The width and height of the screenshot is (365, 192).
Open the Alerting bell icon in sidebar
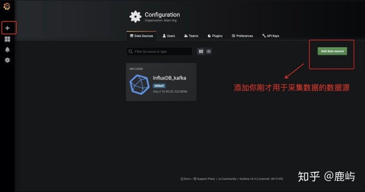[8, 50]
